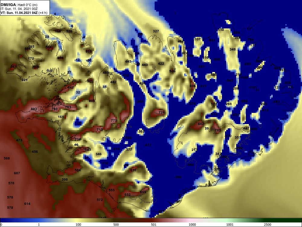Click the map value '705'
Image resolution: width=302 pixels, height=227 pixels.
point(218,130)
